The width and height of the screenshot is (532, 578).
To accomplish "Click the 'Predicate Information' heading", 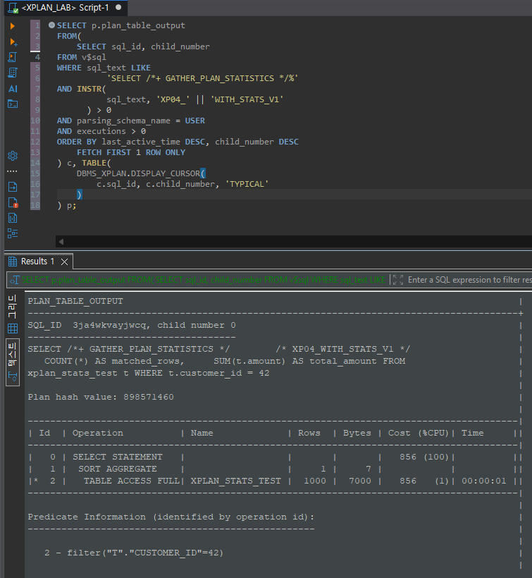I will coord(171,517).
